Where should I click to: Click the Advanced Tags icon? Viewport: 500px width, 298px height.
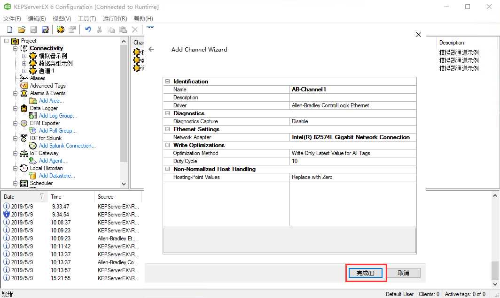(x=24, y=86)
